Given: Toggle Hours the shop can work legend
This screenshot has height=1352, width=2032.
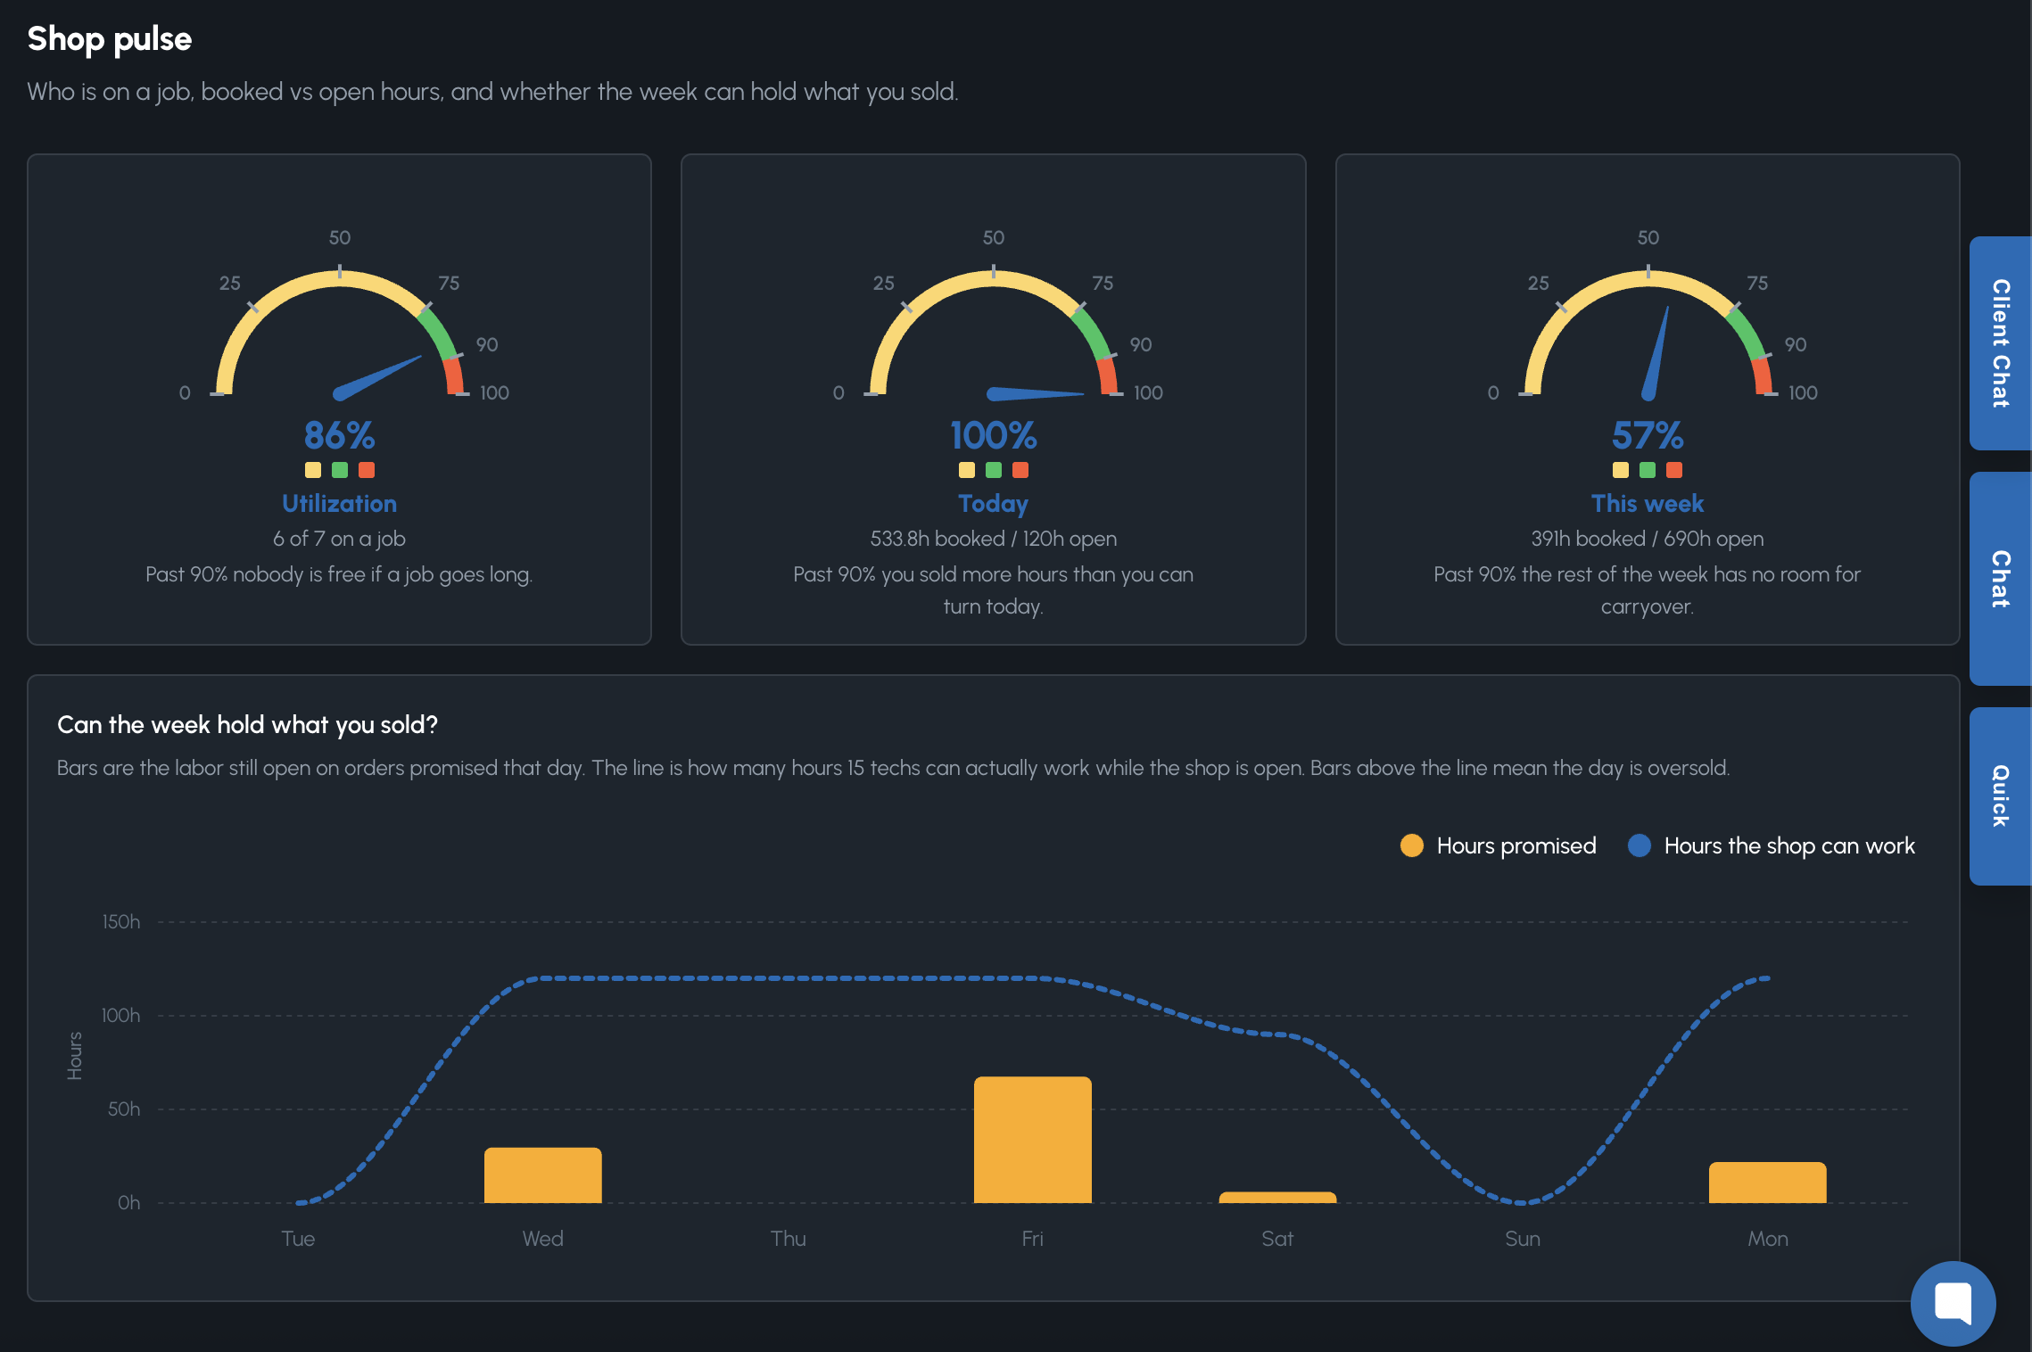Looking at the screenshot, I should point(1772,845).
